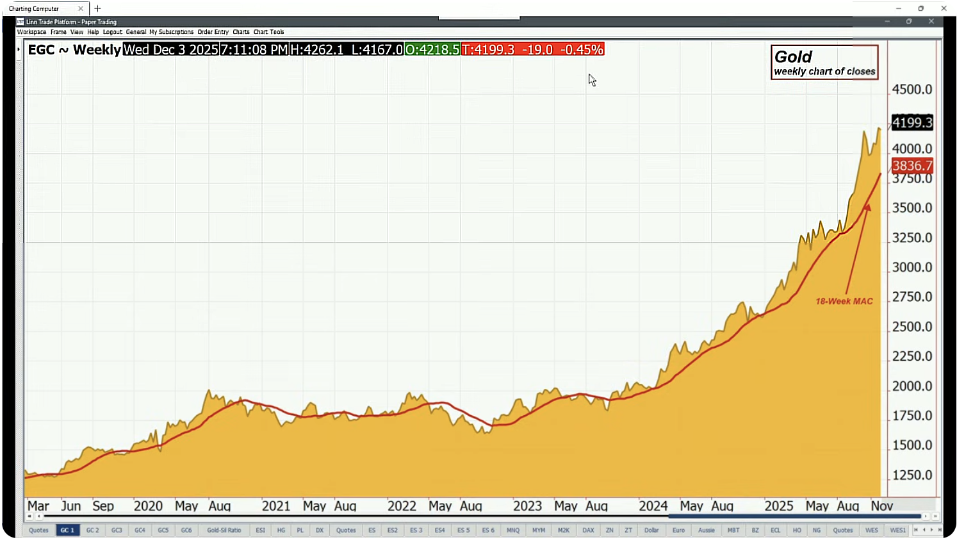The width and height of the screenshot is (957, 542).
Task: Click the horizontal chart scrollbar thumb
Action: click(794, 516)
